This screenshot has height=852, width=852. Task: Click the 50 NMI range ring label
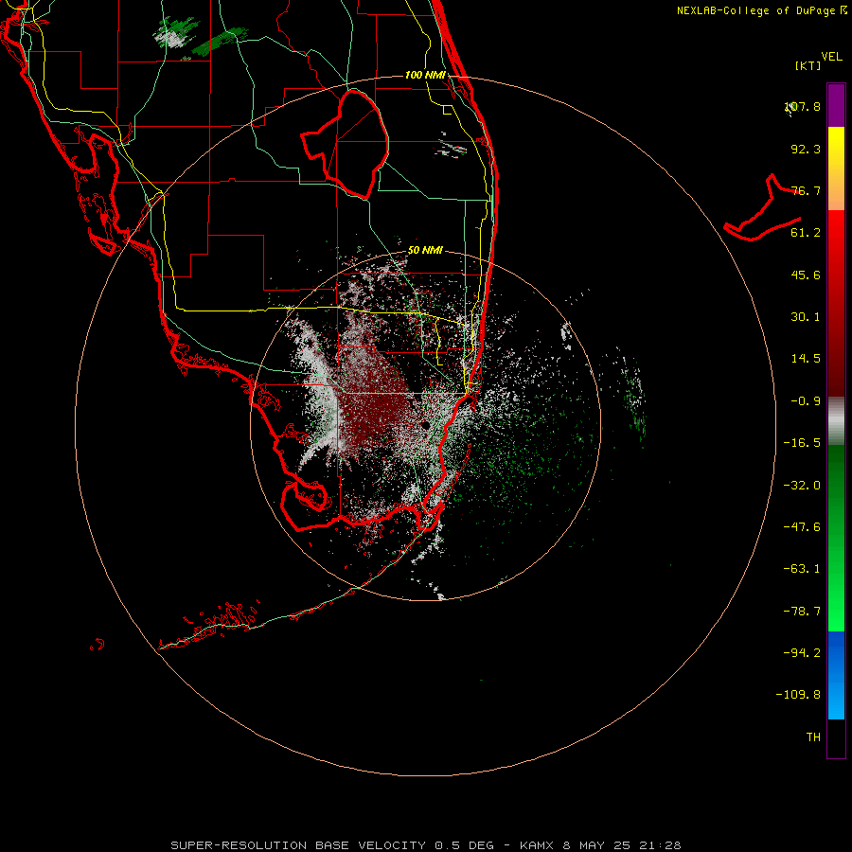[x=425, y=251]
